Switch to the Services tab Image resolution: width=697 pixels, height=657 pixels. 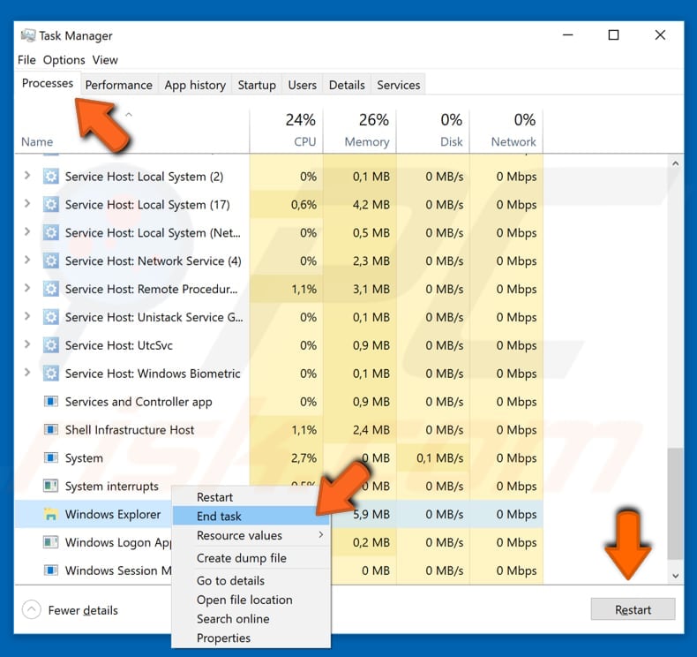[398, 85]
